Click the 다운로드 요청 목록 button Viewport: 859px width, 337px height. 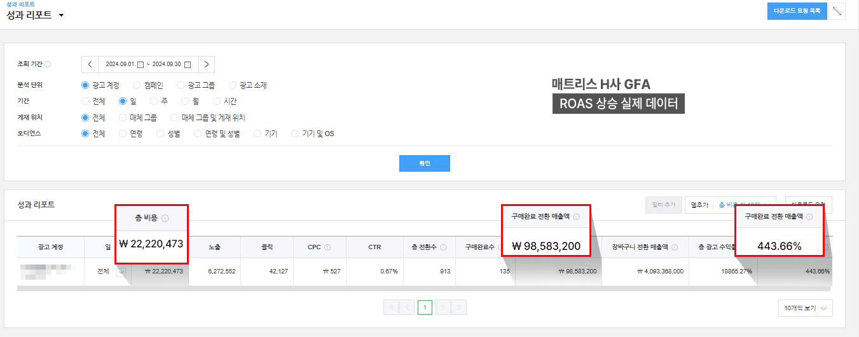pos(797,11)
